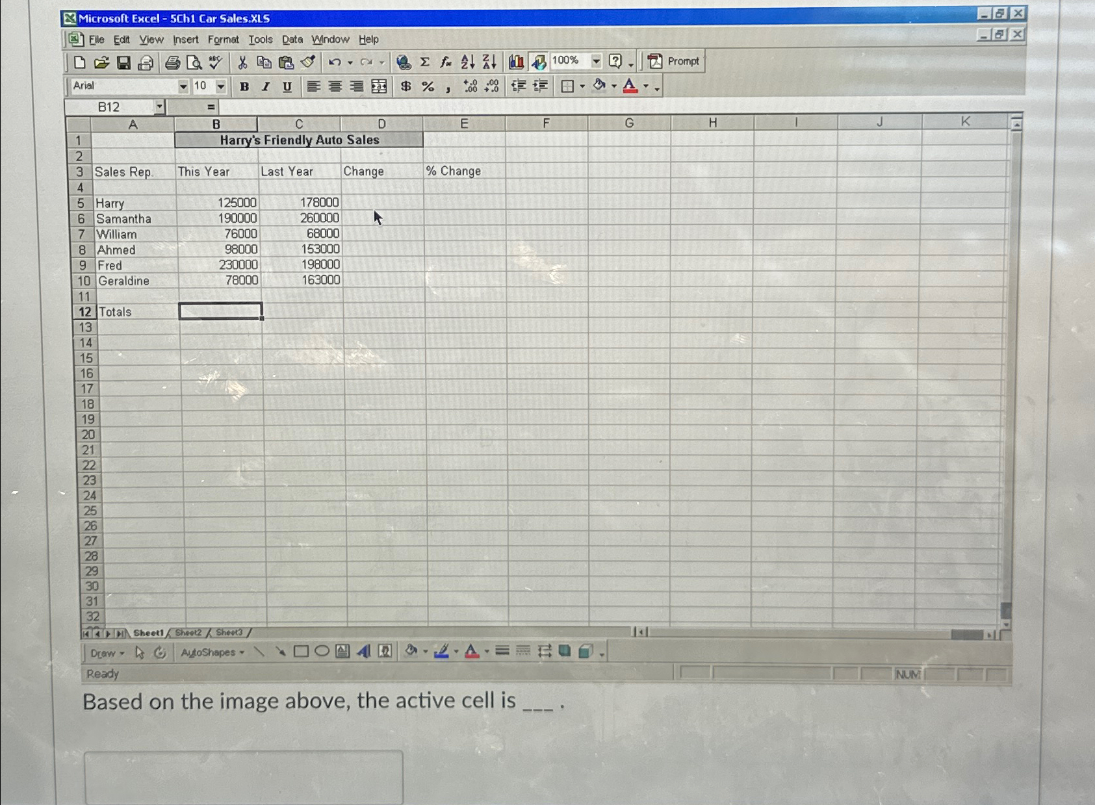Open the Paste Function (fx) dialog
Screen dimensions: 1095x805
(x=446, y=62)
